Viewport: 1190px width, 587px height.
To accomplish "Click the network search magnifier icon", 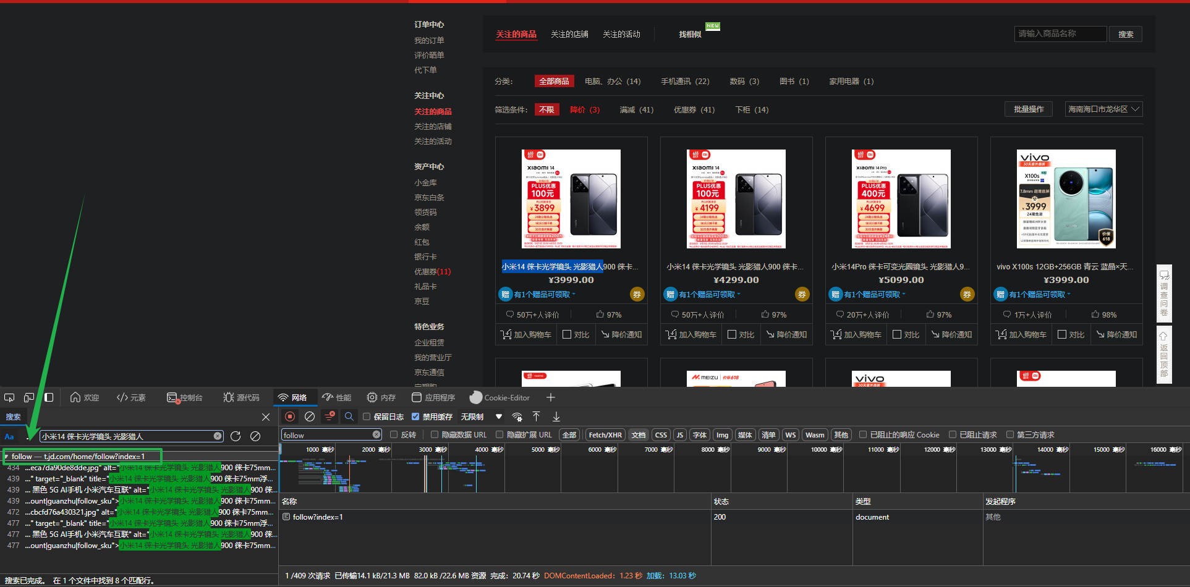I will pos(349,416).
